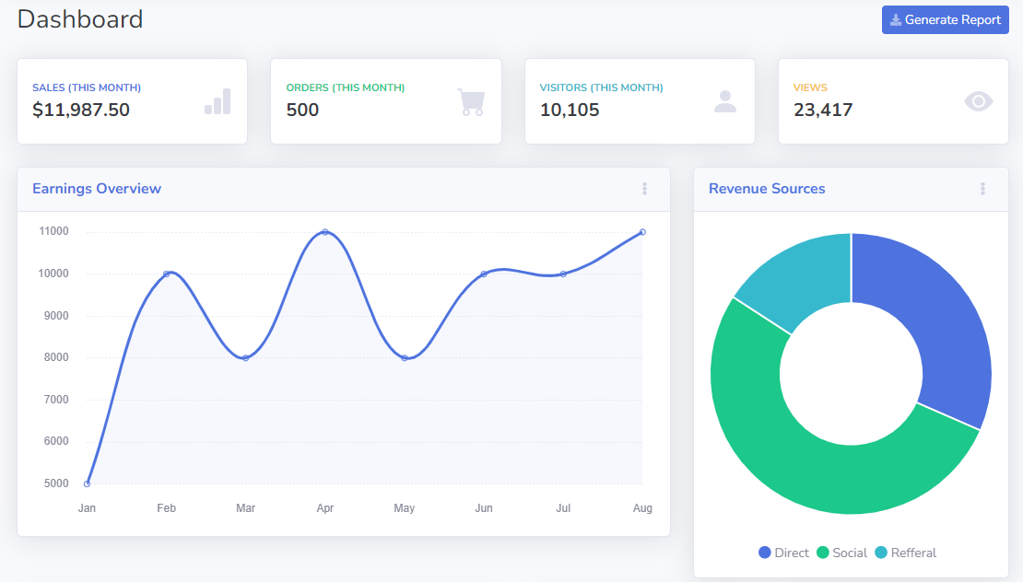The height and width of the screenshot is (582, 1023).
Task: Click the eye icon in Views card
Action: click(979, 101)
